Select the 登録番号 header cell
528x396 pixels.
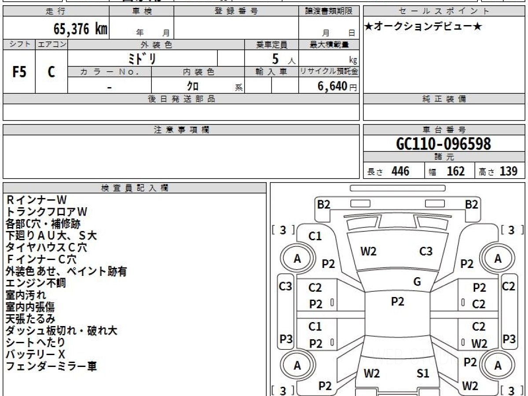point(236,11)
